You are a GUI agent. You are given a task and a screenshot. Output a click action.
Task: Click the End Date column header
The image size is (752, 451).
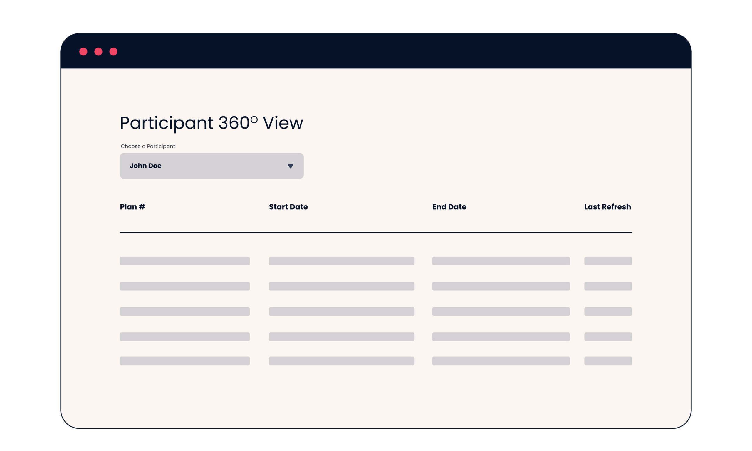click(449, 207)
